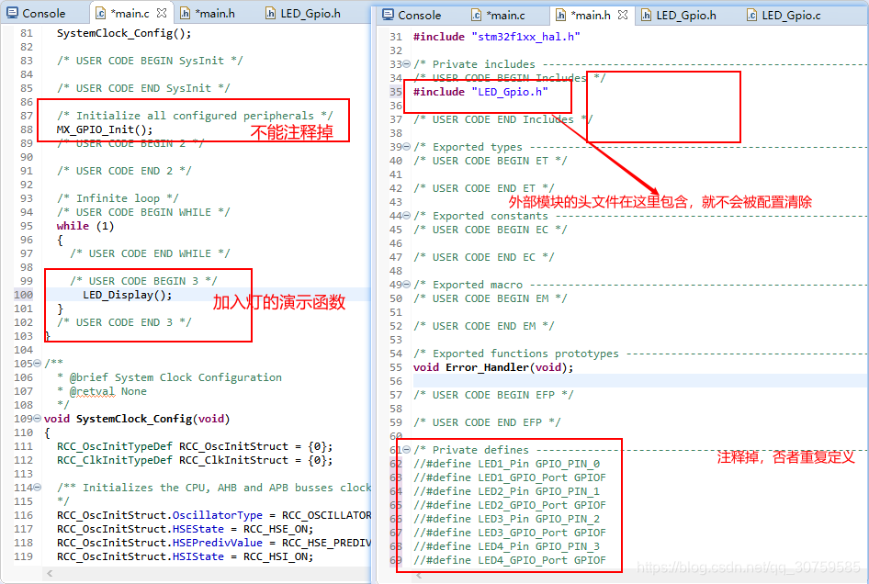The image size is (869, 584).
Task: Switch to Console tab in right editor pane
Action: tap(412, 15)
